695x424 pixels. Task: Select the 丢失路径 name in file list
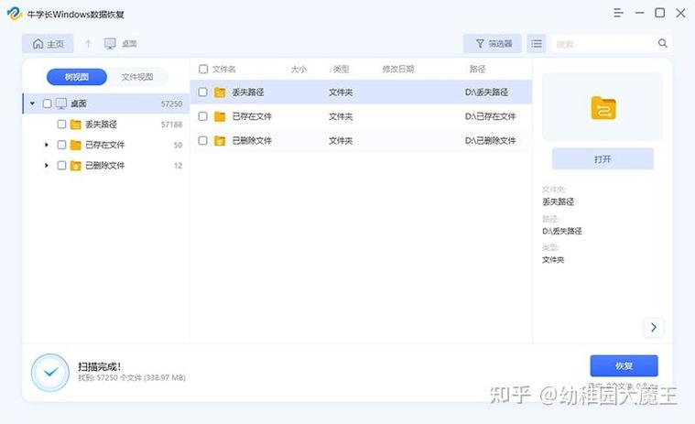[248, 92]
